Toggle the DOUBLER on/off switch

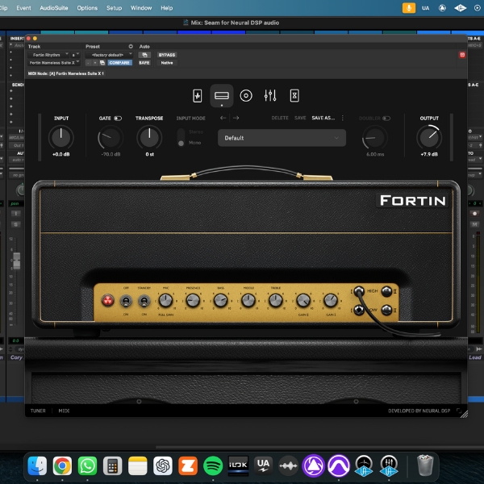pyautogui.click(x=386, y=119)
